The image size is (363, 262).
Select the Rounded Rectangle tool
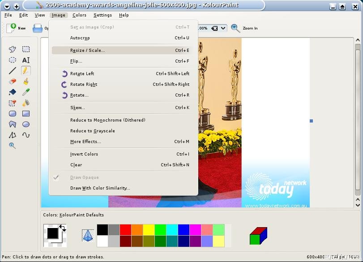pos(13,114)
